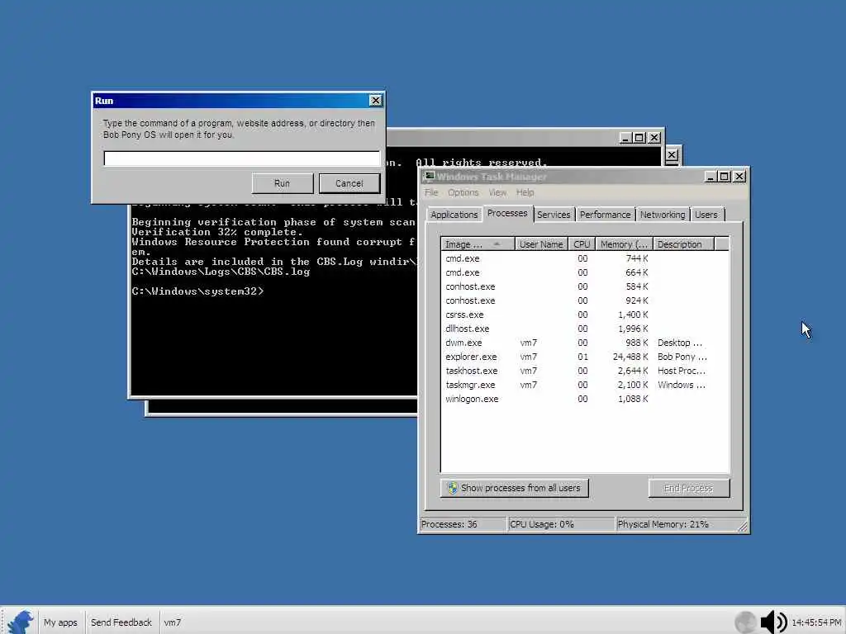Click the 24,488 K memory value
Viewport: 846px width, 634px height.
coord(630,357)
